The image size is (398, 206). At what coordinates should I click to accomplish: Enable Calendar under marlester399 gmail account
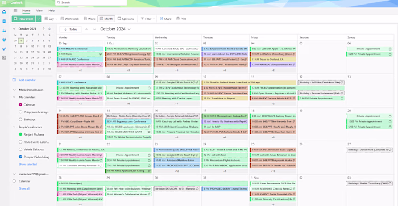[14, 181]
